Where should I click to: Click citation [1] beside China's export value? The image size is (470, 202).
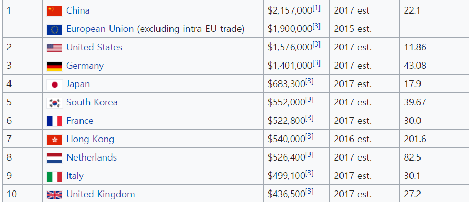pos(316,8)
